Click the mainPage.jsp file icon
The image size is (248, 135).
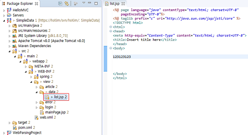pyautogui.click(x=42, y=112)
